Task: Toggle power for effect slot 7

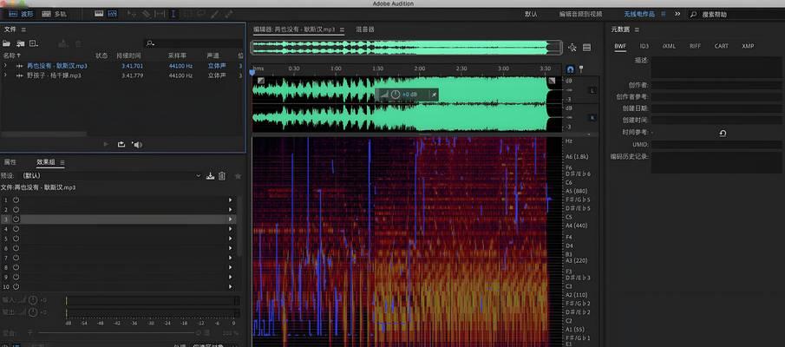Action: pos(16,258)
